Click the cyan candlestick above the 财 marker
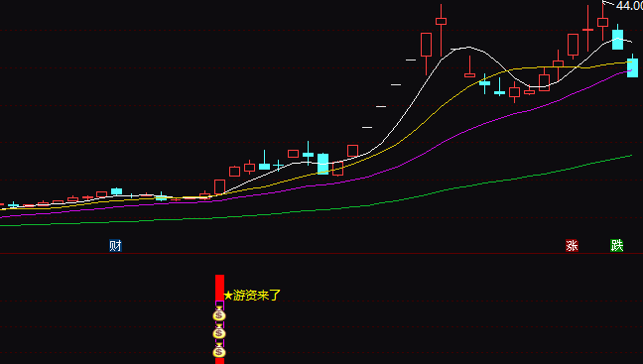This screenshot has height=364, width=643. pyautogui.click(x=116, y=191)
